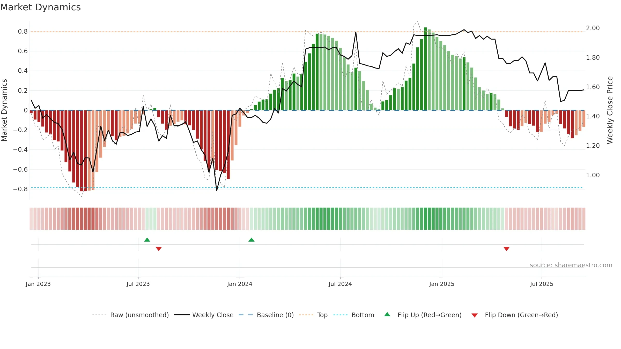Click the Jan 2025 axis label
621x349 pixels.
442,284
